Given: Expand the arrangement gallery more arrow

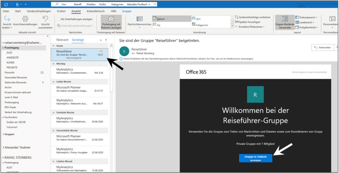Looking at the screenshot, I should tap(232, 26).
